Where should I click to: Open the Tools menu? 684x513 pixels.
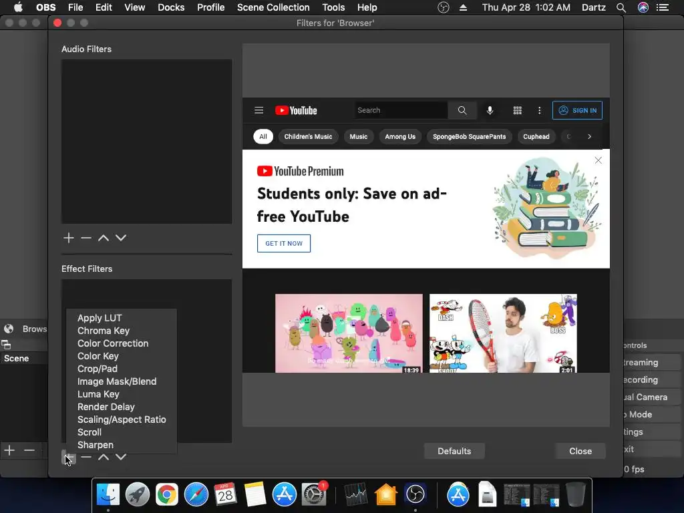coord(333,7)
